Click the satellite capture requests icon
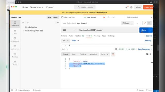The image size is (165, 92). point(127,7)
